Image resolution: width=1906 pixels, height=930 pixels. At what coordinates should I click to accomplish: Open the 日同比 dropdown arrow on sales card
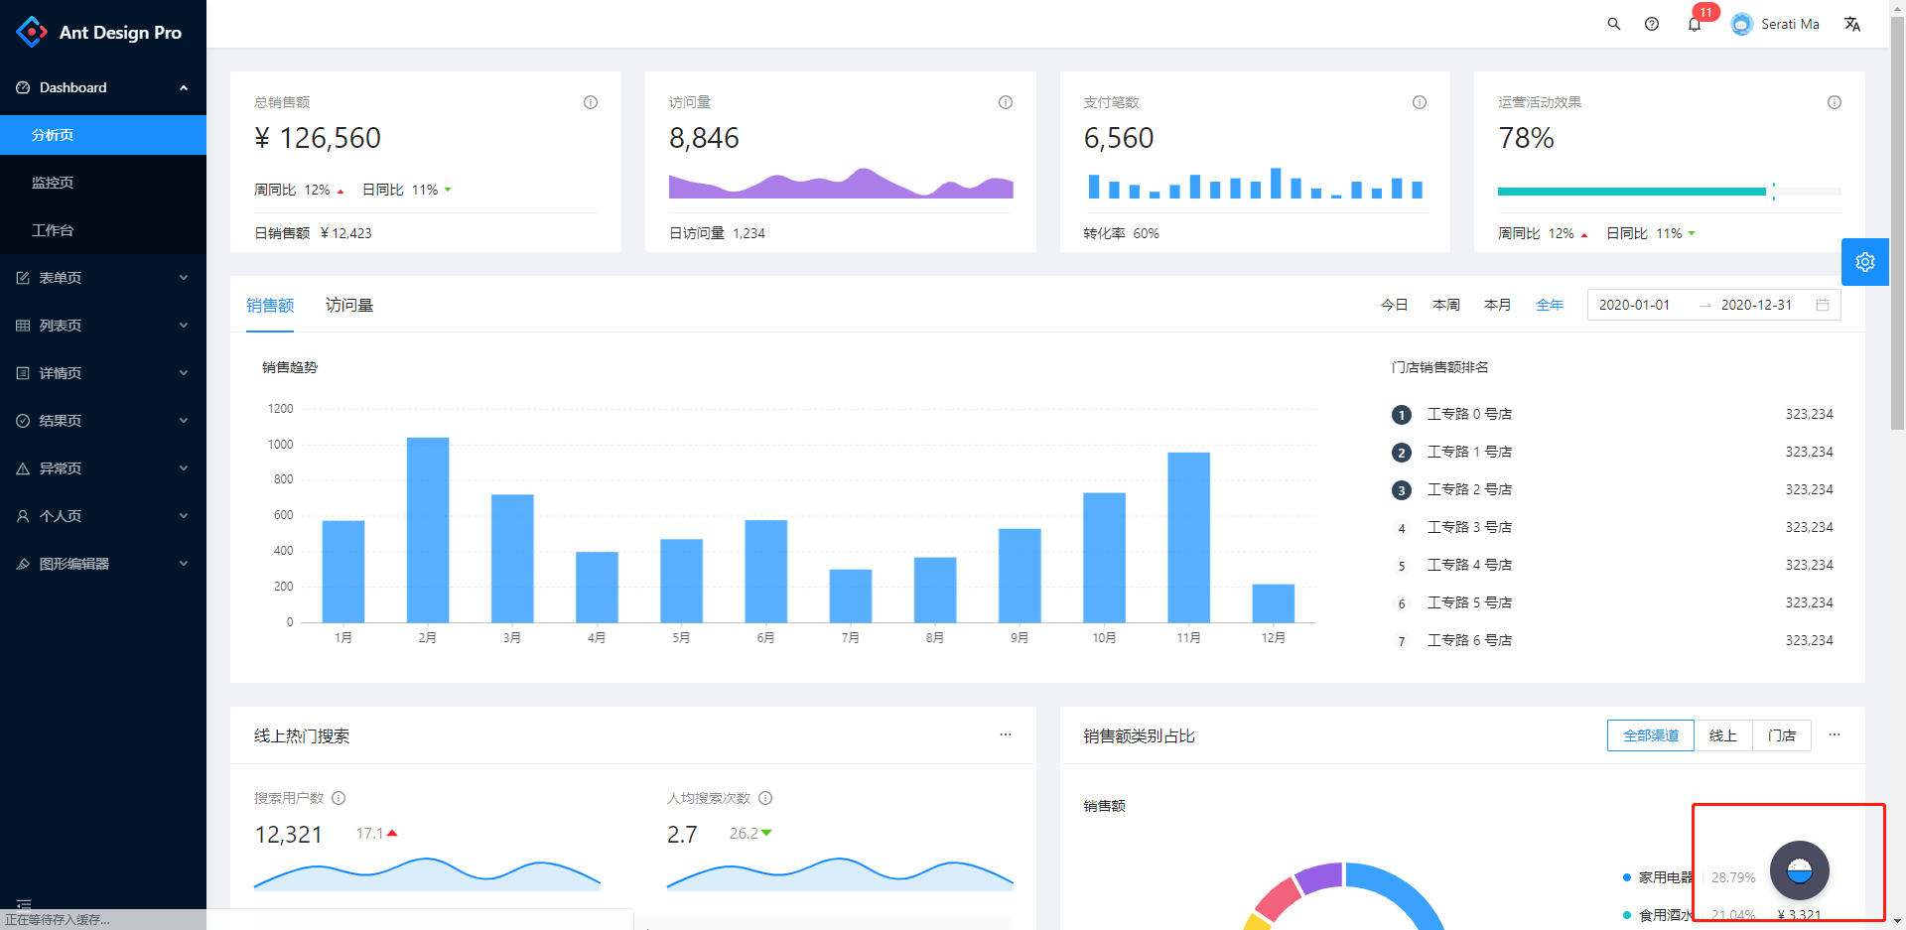point(448,189)
